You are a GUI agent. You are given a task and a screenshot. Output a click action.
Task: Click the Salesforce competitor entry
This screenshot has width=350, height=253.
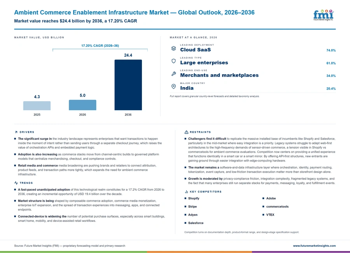tap(196, 223)
